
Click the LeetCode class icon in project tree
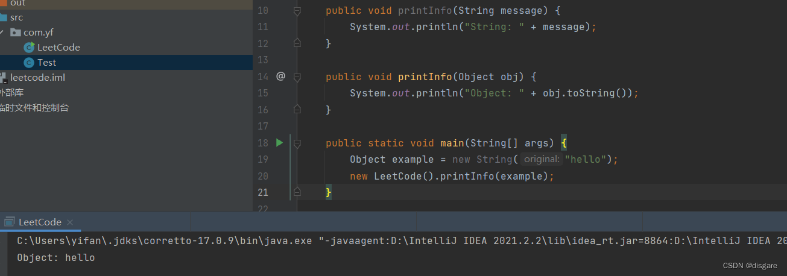pos(28,47)
